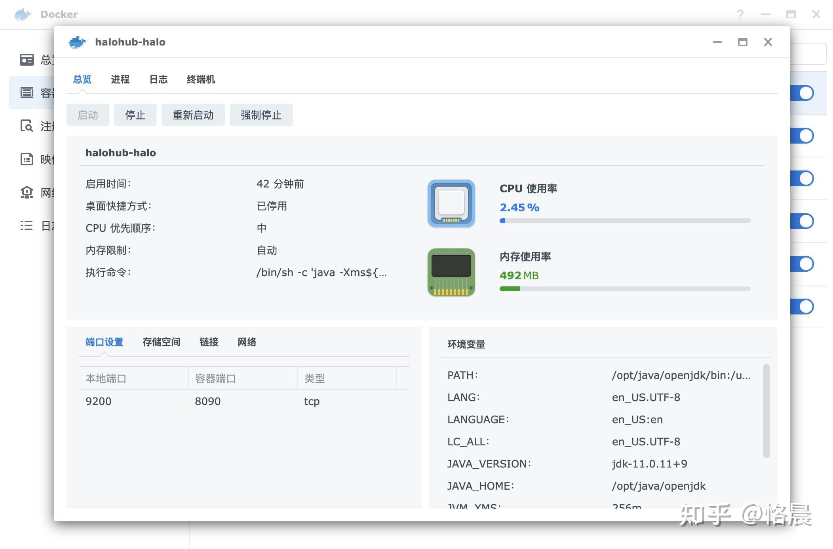Toggle the fourth container switch in Docker window
The width and height of the screenshot is (833, 549).
(802, 221)
